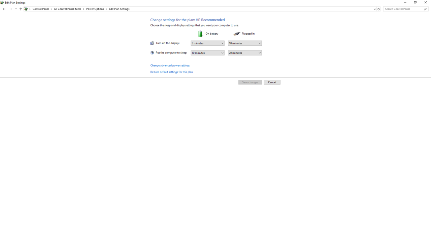This screenshot has height=233, width=431.
Task: Click the green battery icon
Action: pos(200,34)
